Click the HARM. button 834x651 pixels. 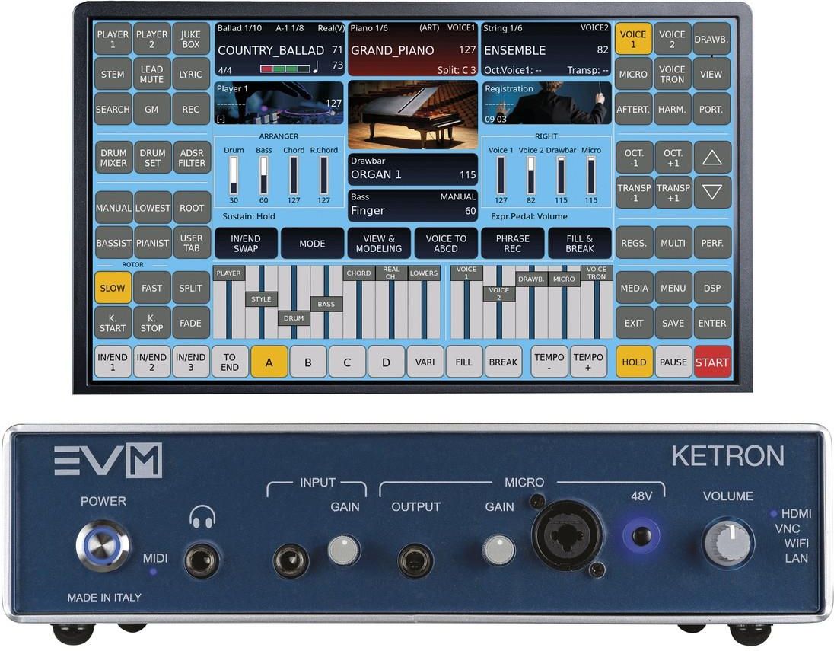[x=672, y=109]
